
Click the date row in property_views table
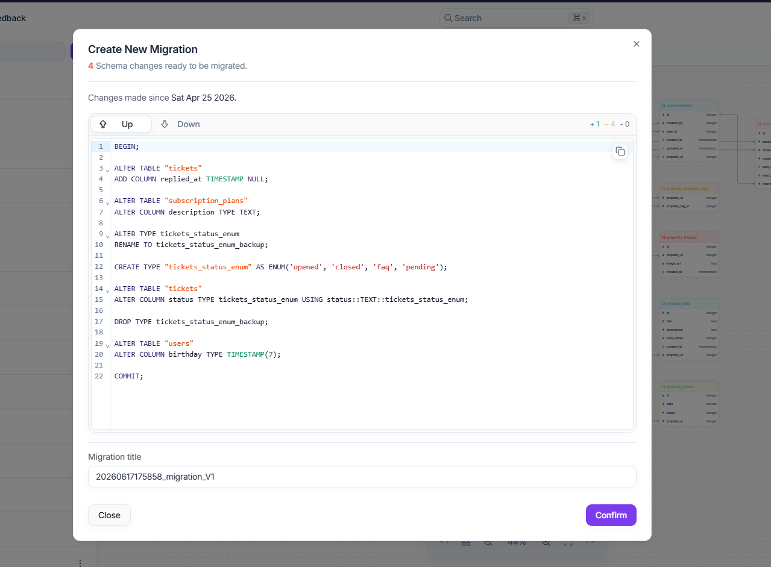pos(690,404)
